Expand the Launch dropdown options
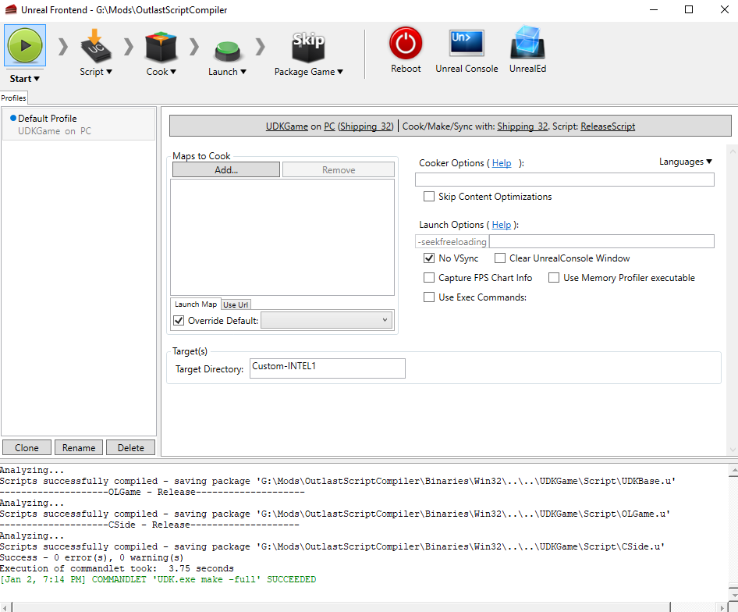The height and width of the screenshot is (612, 738). pyautogui.click(x=243, y=72)
